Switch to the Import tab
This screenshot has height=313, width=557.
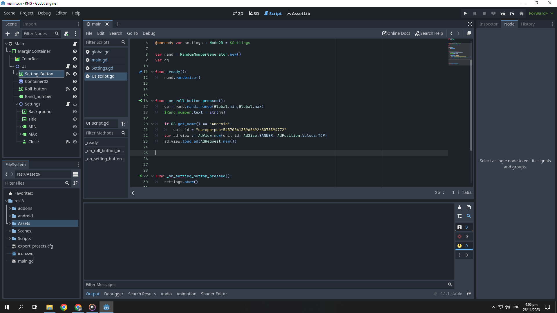[30, 24]
